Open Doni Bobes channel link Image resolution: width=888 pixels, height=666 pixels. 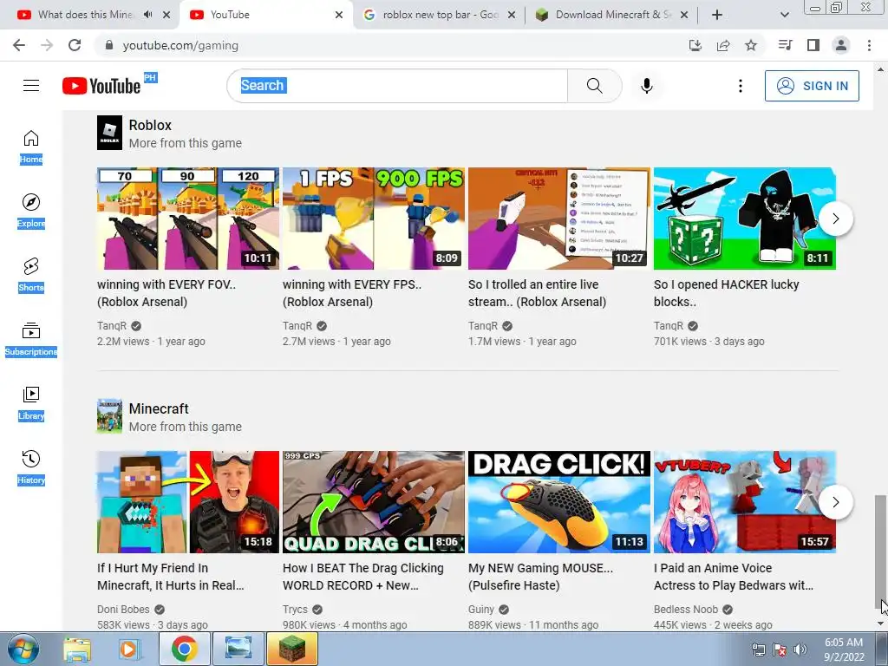click(x=123, y=610)
